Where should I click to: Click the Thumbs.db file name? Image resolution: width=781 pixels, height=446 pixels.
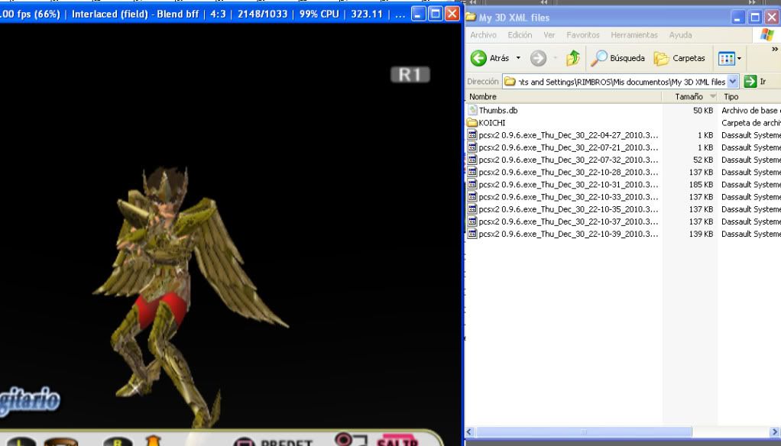pyautogui.click(x=498, y=111)
